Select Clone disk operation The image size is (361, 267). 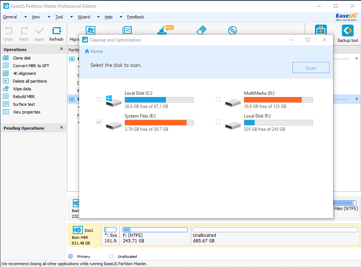click(x=22, y=58)
